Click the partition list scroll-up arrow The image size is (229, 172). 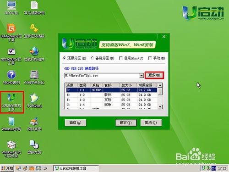tap(160, 85)
